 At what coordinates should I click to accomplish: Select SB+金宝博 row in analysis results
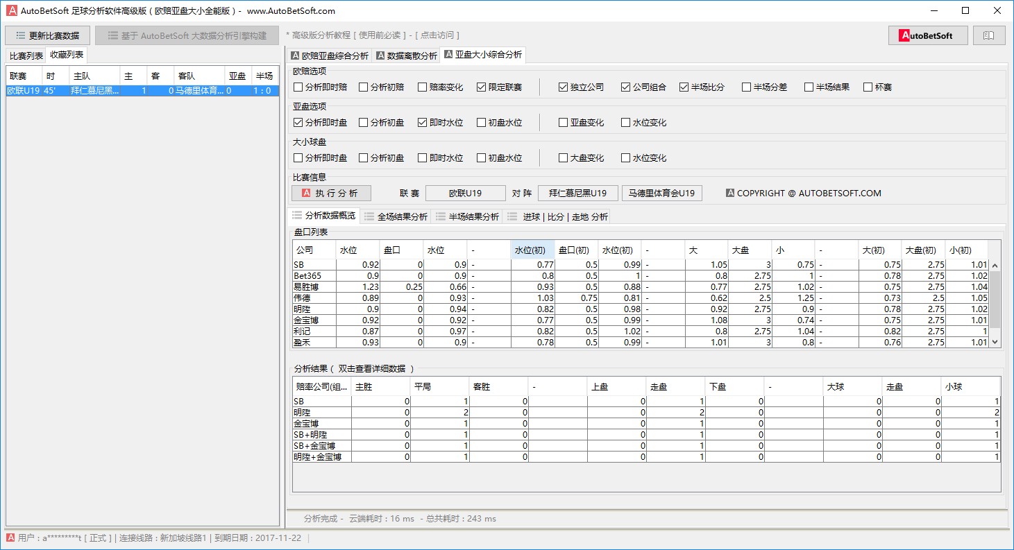tap(646, 446)
